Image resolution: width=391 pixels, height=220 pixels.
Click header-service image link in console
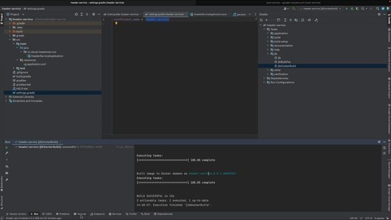tap(212, 174)
